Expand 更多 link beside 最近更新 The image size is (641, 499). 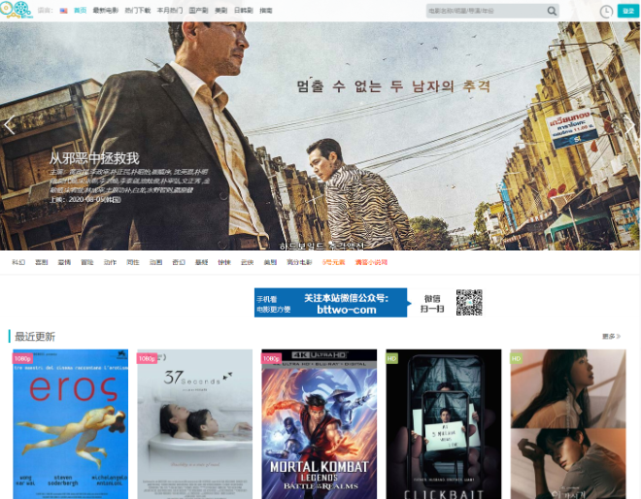(x=610, y=336)
